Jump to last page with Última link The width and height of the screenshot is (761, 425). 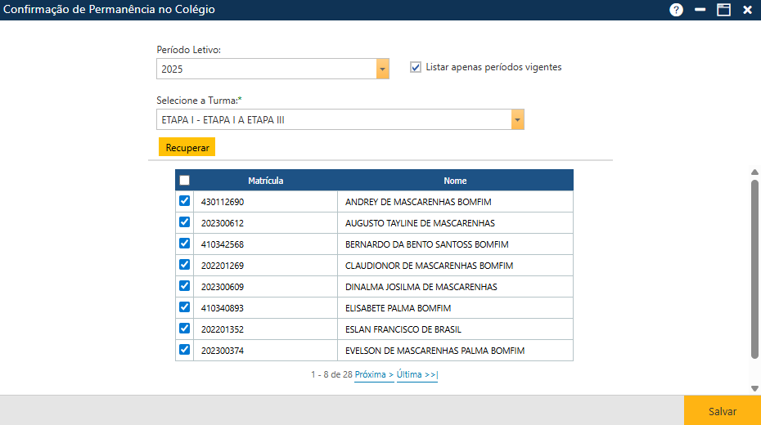(x=417, y=374)
